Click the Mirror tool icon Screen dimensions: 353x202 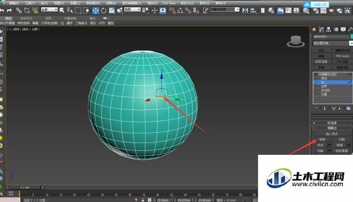click(245, 10)
